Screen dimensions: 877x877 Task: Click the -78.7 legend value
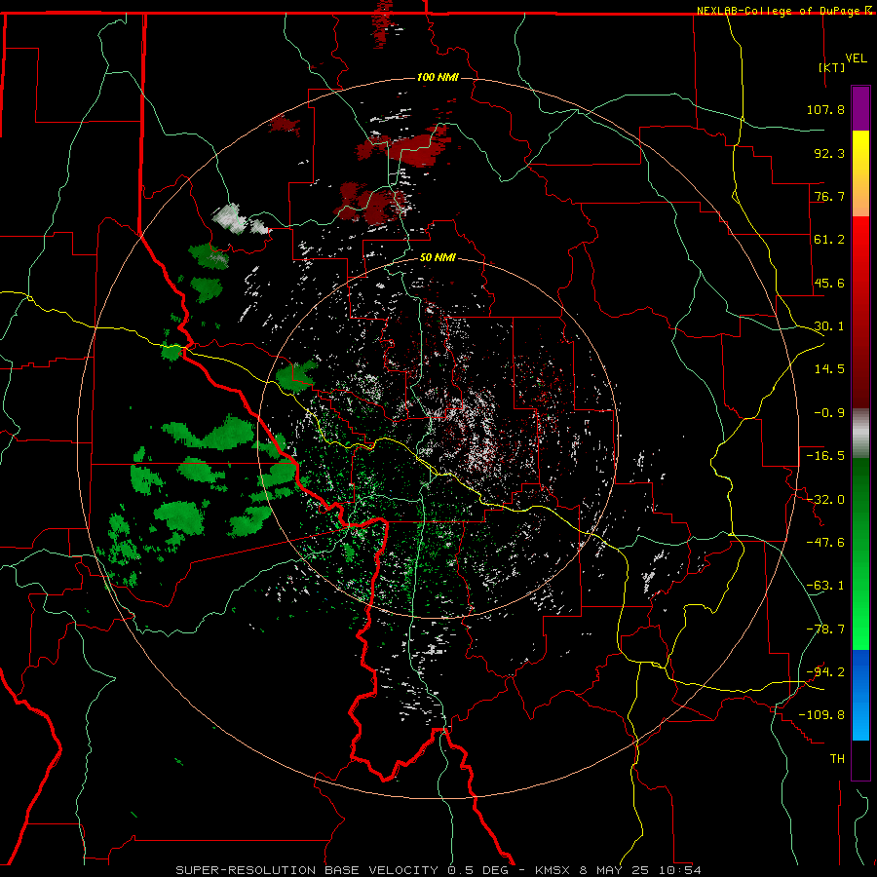(x=825, y=629)
